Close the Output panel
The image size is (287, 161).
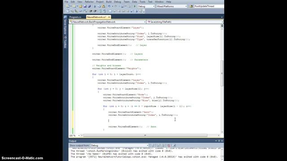(222, 141)
